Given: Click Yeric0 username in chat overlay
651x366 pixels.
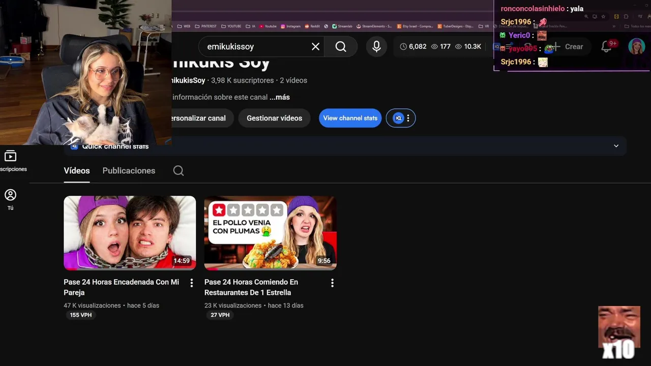Looking at the screenshot, I should point(519,35).
